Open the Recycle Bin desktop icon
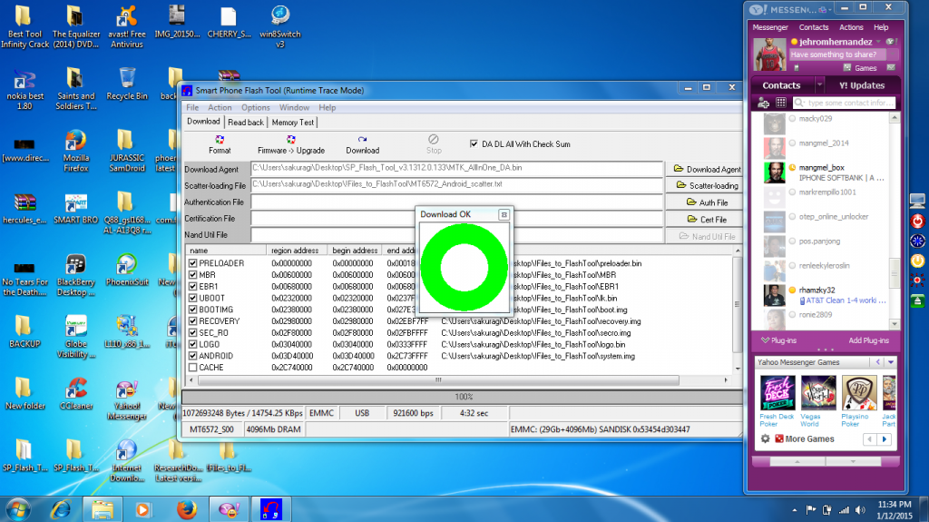Viewport: 929px width, 522px height. (127, 79)
